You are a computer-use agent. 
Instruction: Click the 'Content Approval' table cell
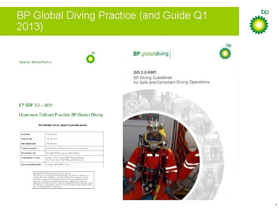pos(33,153)
